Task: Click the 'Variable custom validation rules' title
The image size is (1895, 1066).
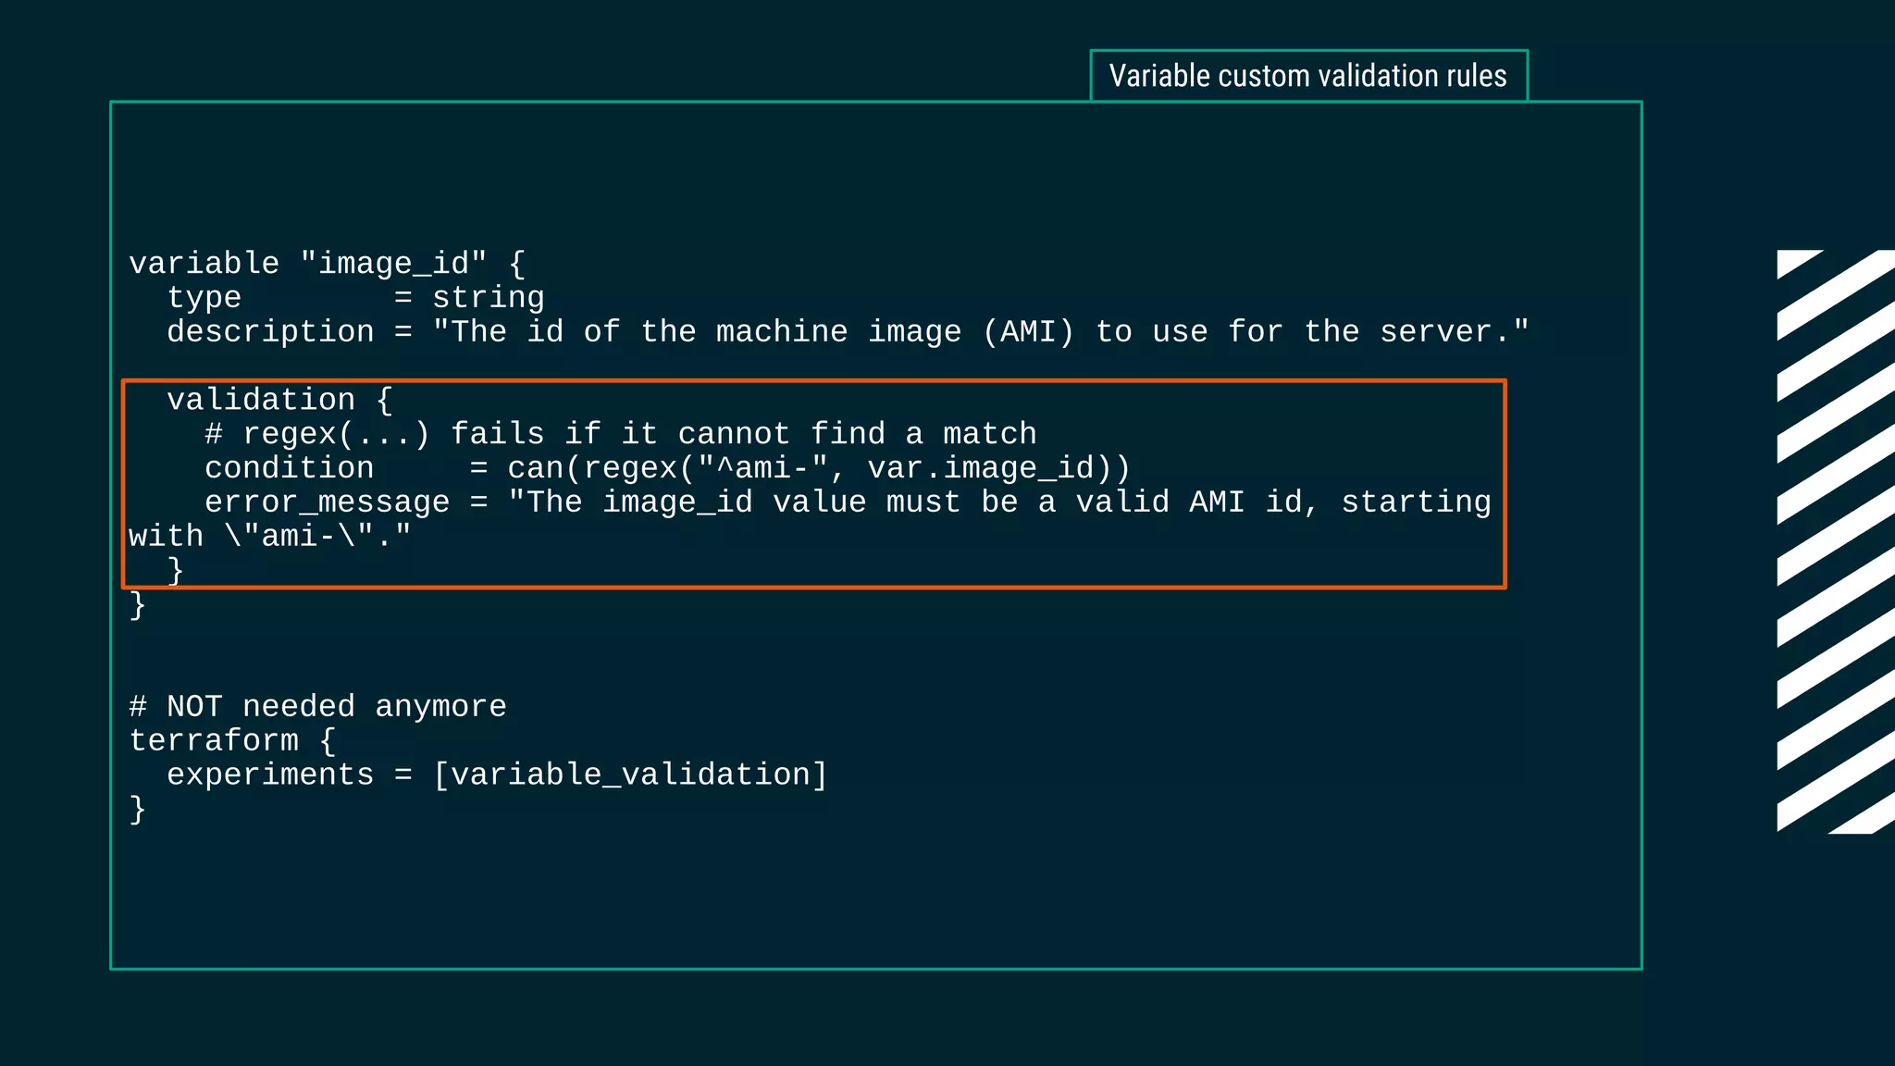Action: tap(1307, 76)
